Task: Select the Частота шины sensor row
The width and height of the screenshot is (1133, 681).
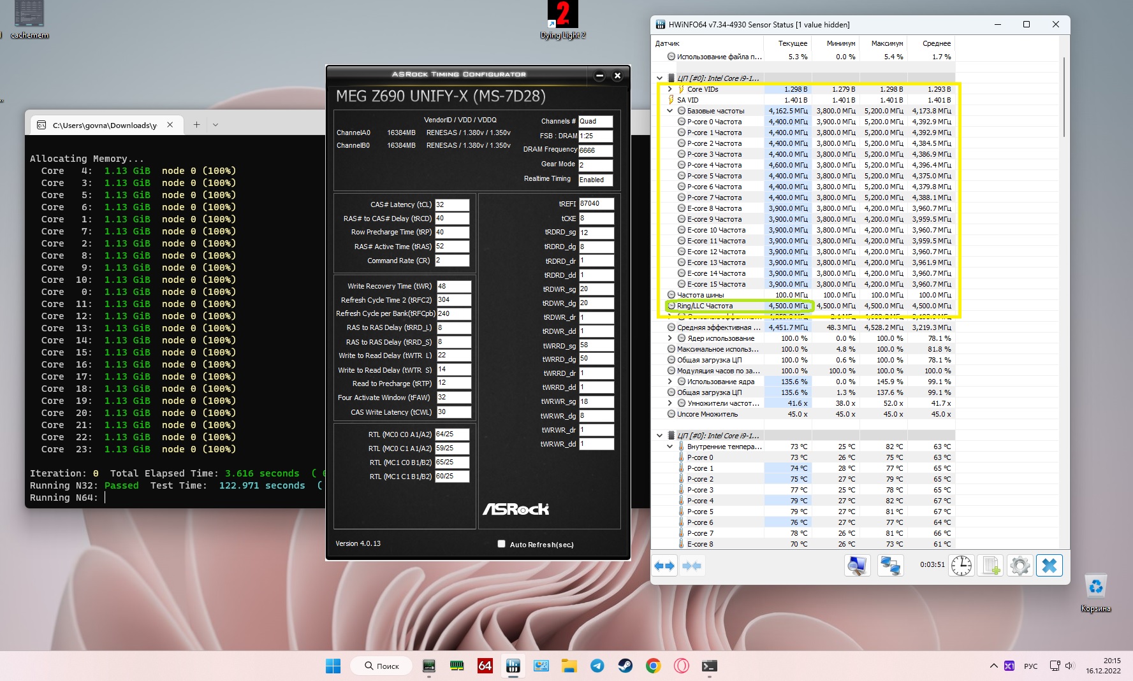Action: [x=803, y=295]
